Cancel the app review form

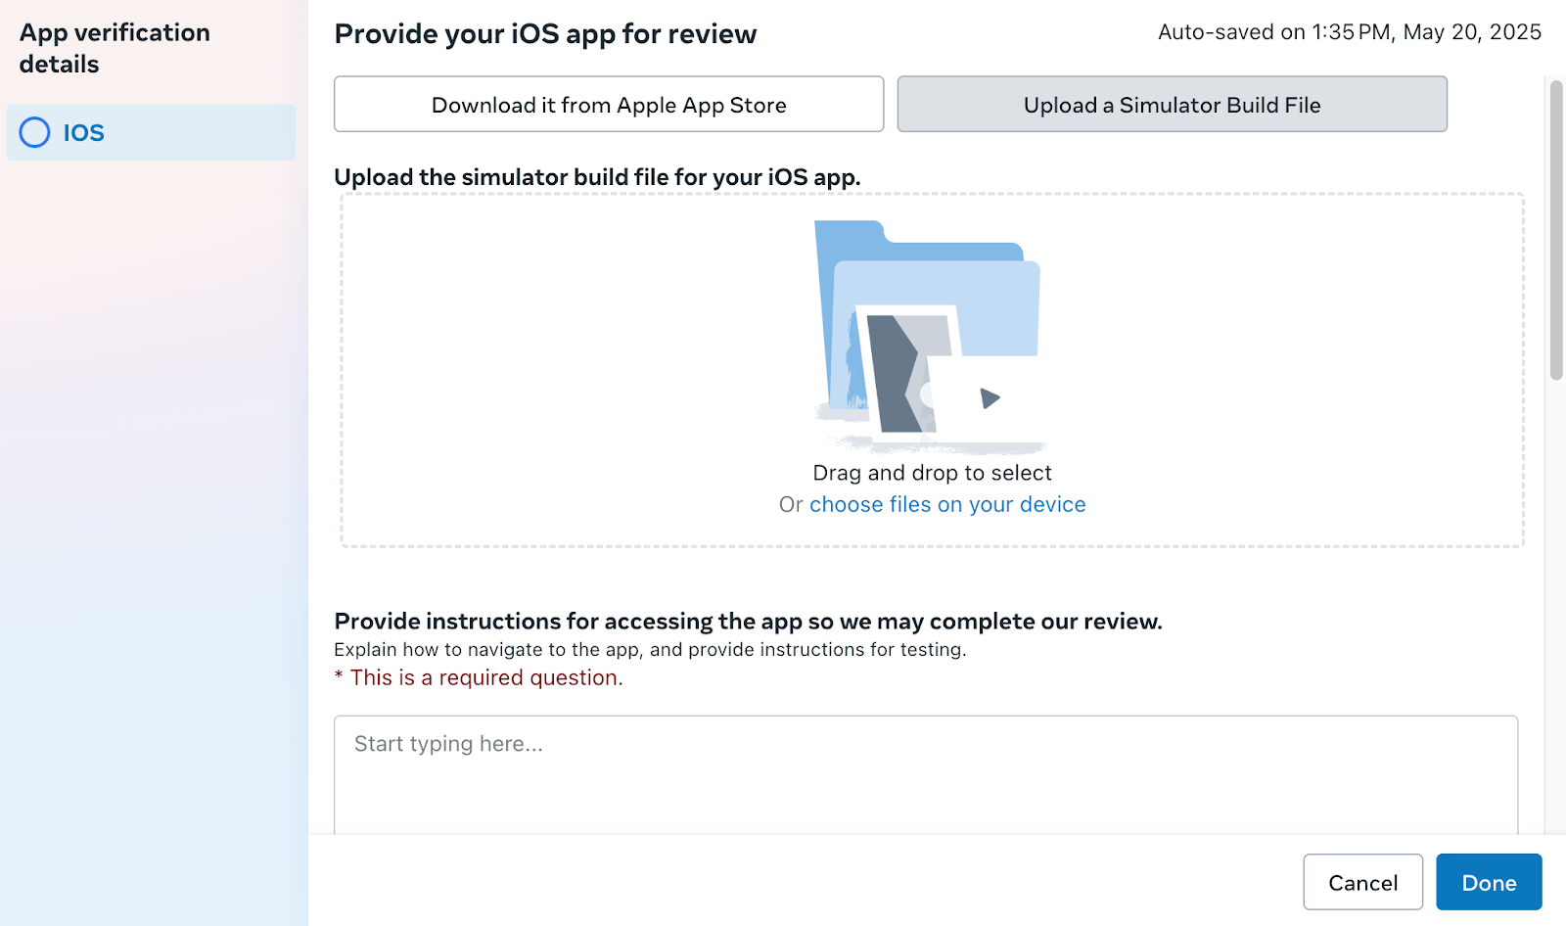click(1362, 882)
